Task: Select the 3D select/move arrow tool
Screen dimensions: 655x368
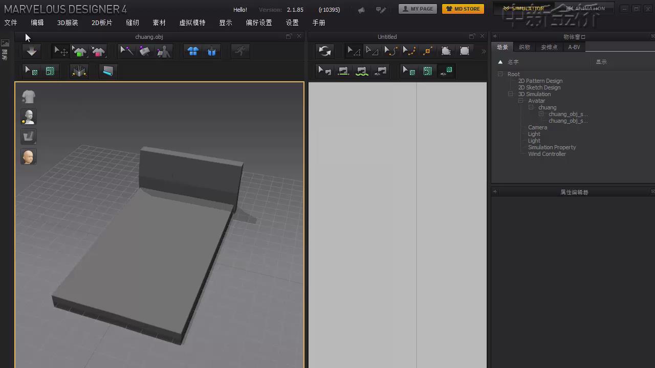Action: point(61,51)
